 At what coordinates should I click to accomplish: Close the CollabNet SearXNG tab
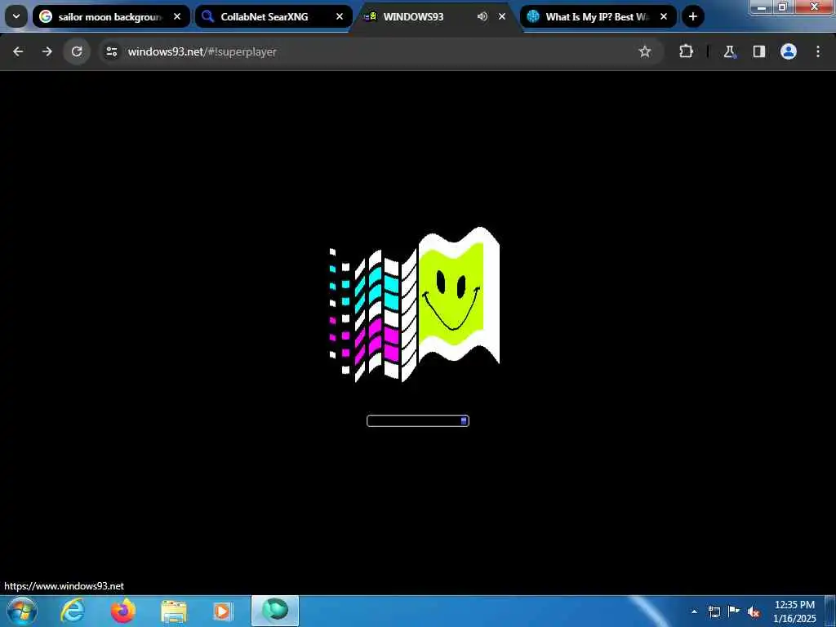pos(340,16)
